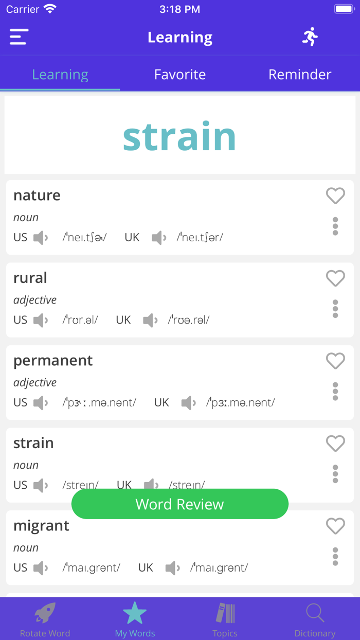Viewport: 360px width, 640px height.
Task: Play US pronunciation of migrant
Action: point(40,567)
